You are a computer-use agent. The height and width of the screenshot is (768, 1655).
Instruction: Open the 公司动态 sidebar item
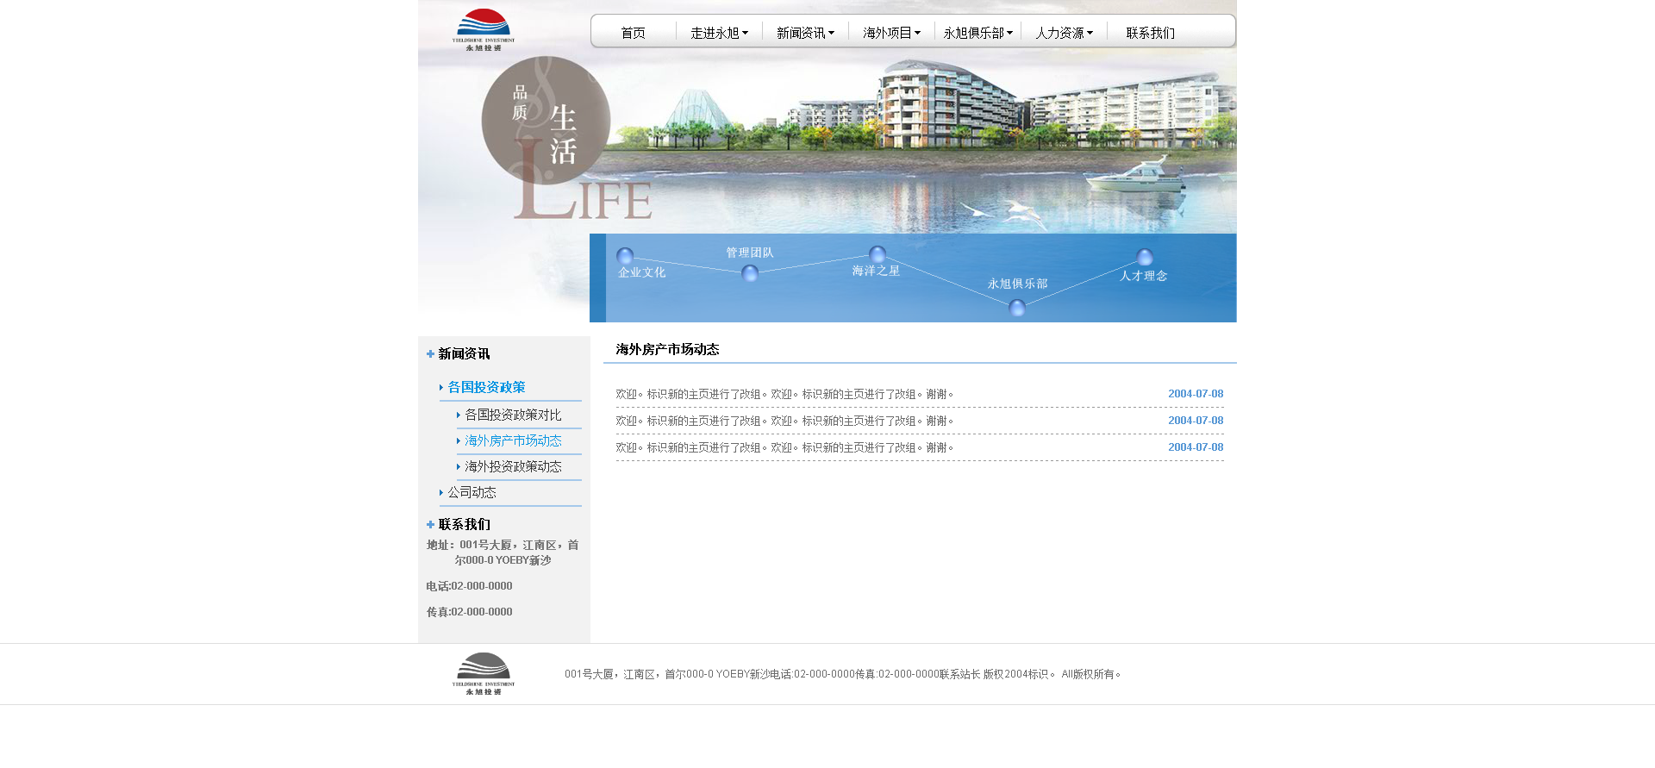tap(472, 492)
